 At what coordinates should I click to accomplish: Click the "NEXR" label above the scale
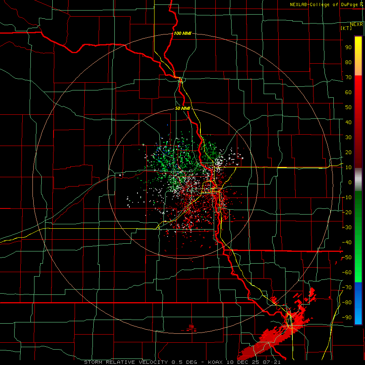pos(356,24)
